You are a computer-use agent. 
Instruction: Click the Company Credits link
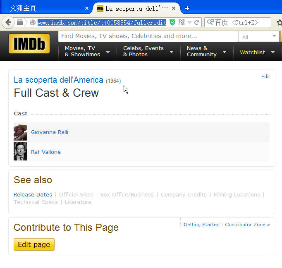(x=184, y=194)
